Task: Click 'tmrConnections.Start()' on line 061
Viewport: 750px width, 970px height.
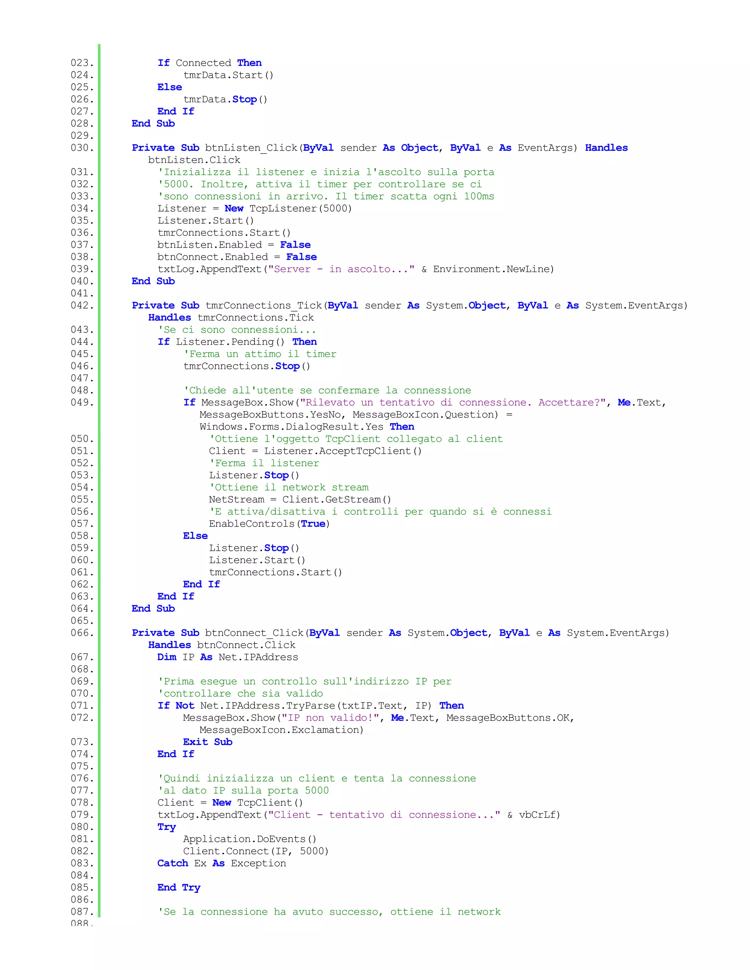Action: [276, 572]
